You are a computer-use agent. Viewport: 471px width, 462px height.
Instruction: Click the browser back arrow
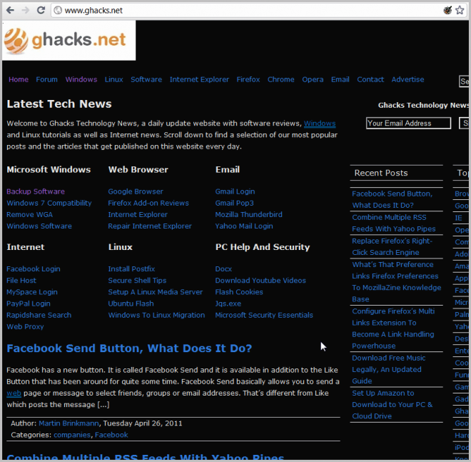click(10, 10)
